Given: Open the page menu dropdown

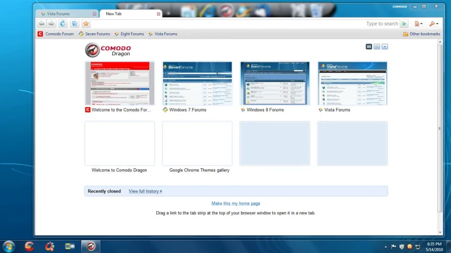Looking at the screenshot, I should [418, 24].
